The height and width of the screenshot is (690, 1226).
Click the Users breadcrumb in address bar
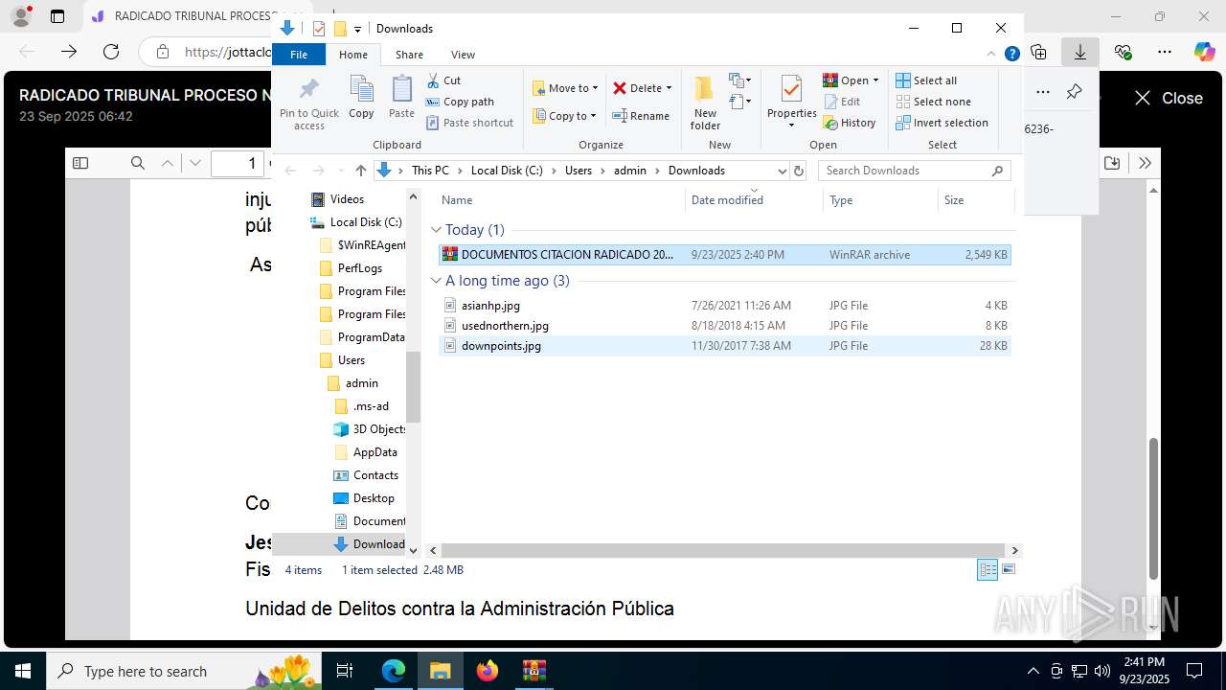[x=579, y=171]
